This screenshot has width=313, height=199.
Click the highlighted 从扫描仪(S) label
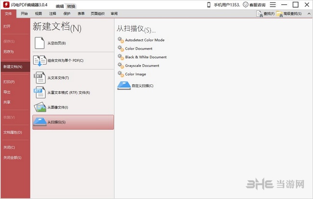[56, 122]
